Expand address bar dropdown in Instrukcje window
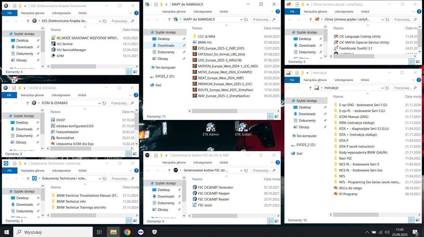This screenshot has height=237, width=424. (x=382, y=88)
